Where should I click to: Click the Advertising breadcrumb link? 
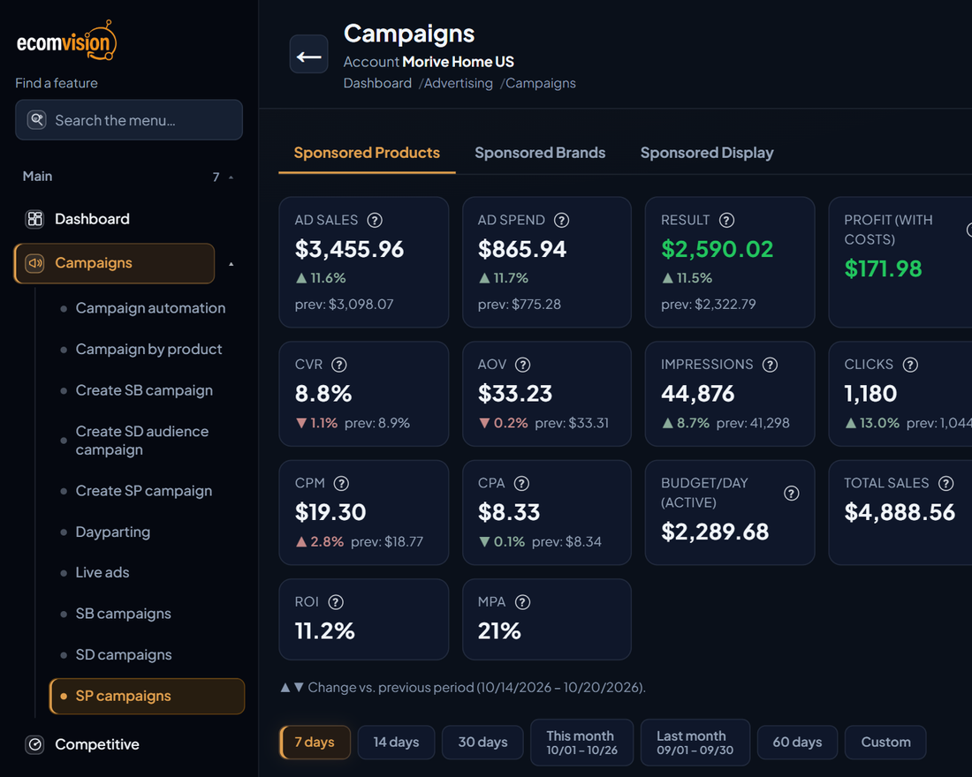coord(459,83)
